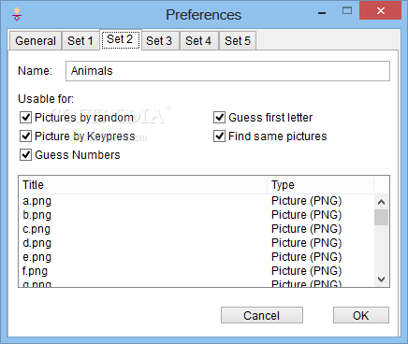
Task: Click the Name field containing Animals
Action: click(x=227, y=71)
